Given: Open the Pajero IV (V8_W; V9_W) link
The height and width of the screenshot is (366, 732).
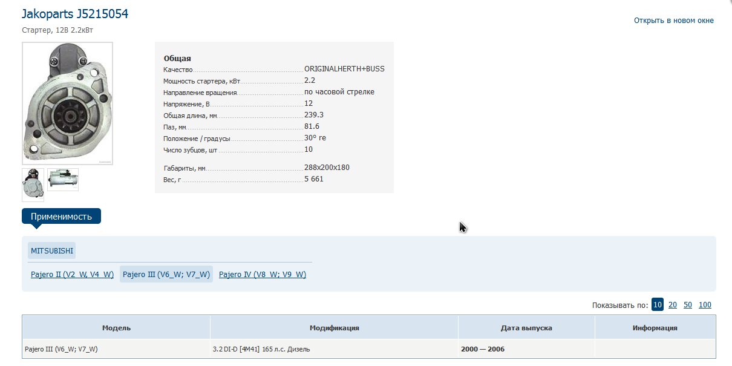Looking at the screenshot, I should click(262, 275).
